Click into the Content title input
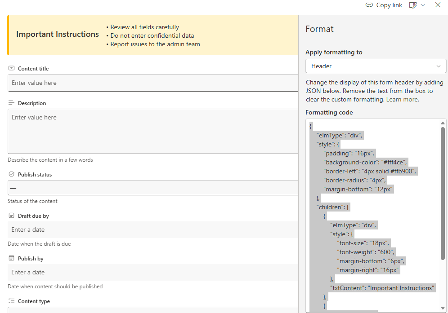 pyautogui.click(x=153, y=83)
